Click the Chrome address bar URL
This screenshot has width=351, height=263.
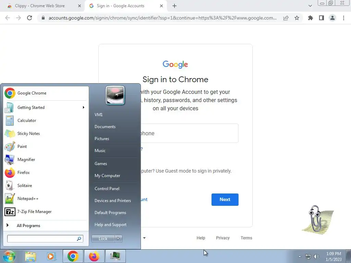[x=162, y=18]
